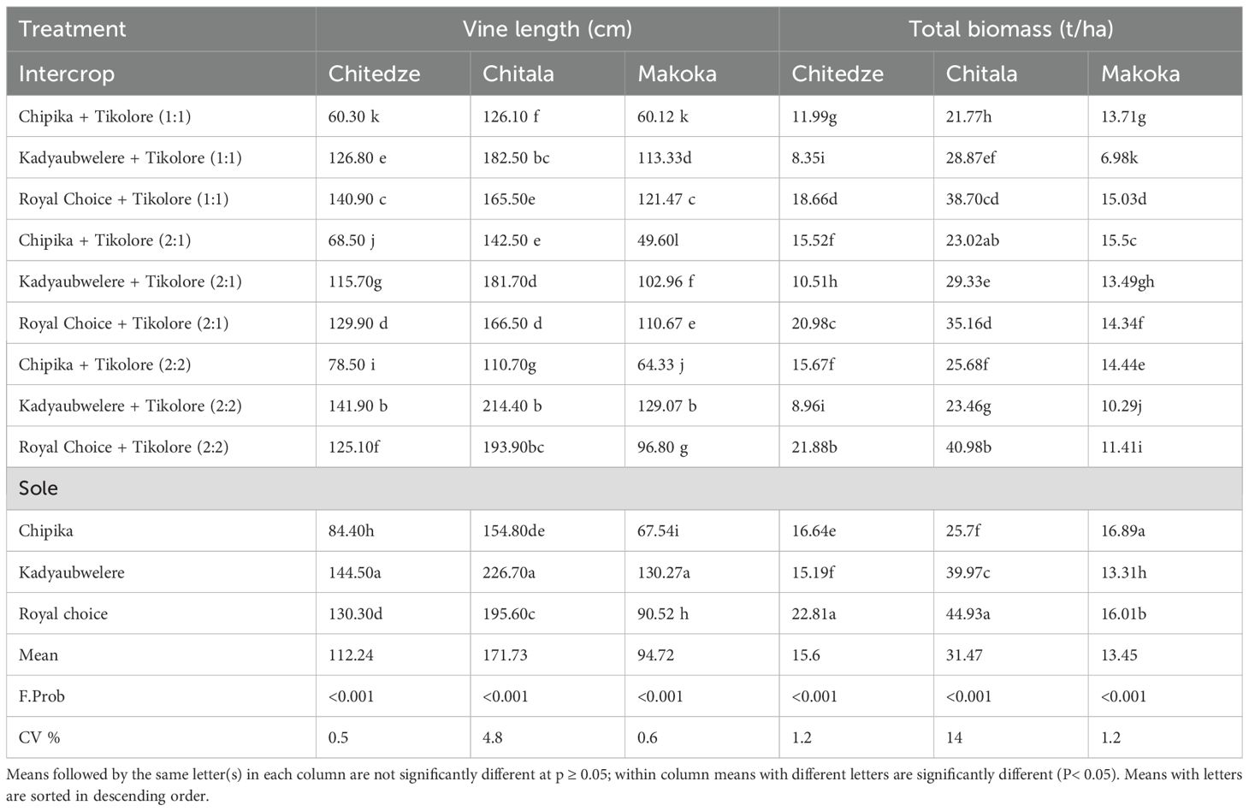
Task: Select the "F.Prob" row label
Action: [x=42, y=696]
